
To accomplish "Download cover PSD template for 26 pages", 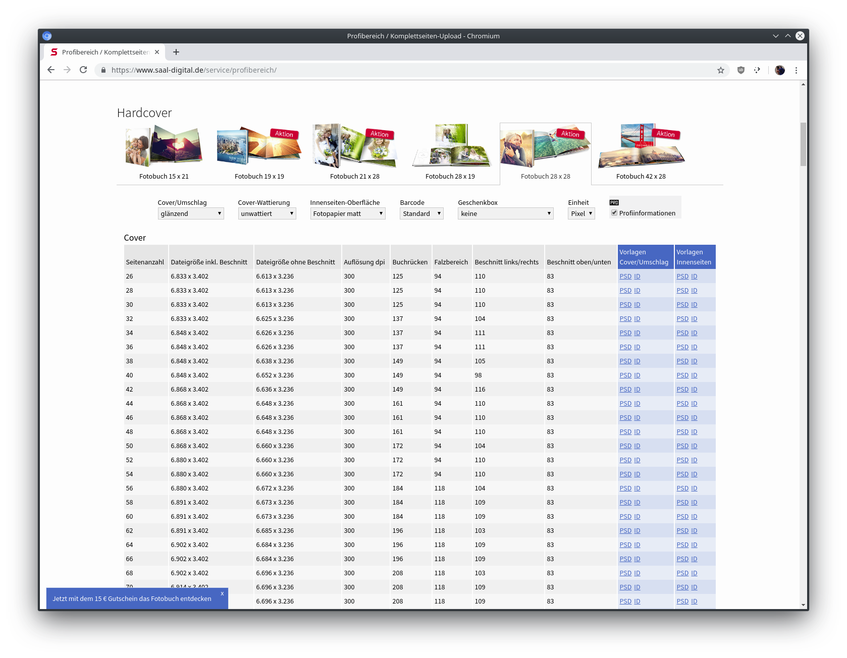I will (625, 277).
